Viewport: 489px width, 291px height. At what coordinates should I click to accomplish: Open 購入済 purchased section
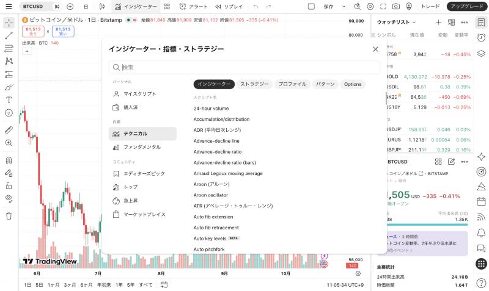[x=142, y=107]
